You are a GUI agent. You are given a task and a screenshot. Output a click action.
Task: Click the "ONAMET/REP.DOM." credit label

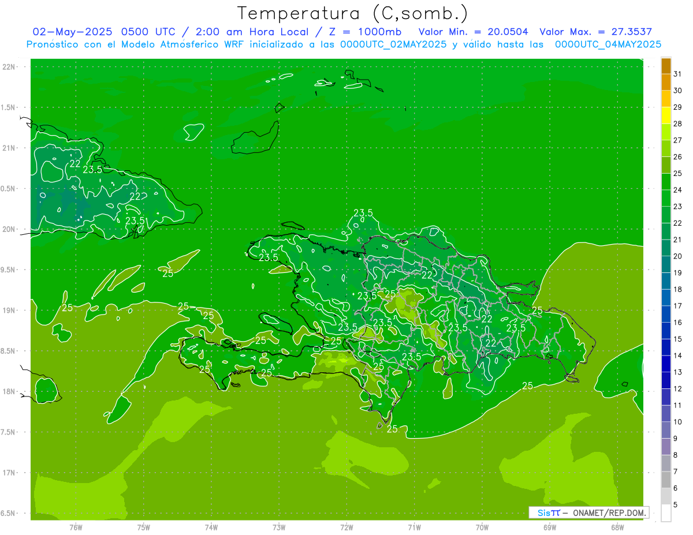(609, 512)
